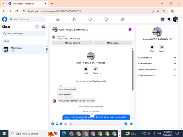The image size is (183, 137).
Task: Click Windows taskbar search box
Action: (x=34, y=134)
